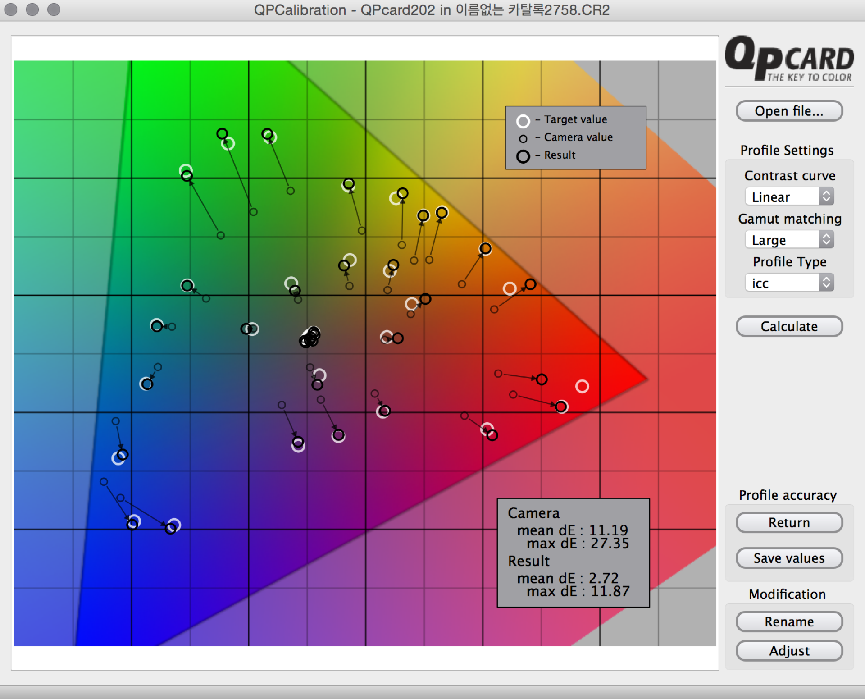The image size is (865, 699).
Task: Click the lone pink target circle in red area
Action: [x=582, y=386]
